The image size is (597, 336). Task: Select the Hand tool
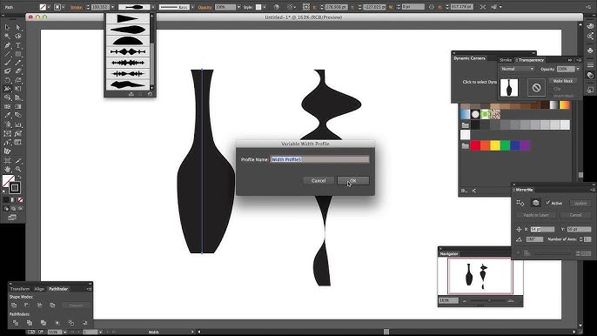click(x=7, y=169)
